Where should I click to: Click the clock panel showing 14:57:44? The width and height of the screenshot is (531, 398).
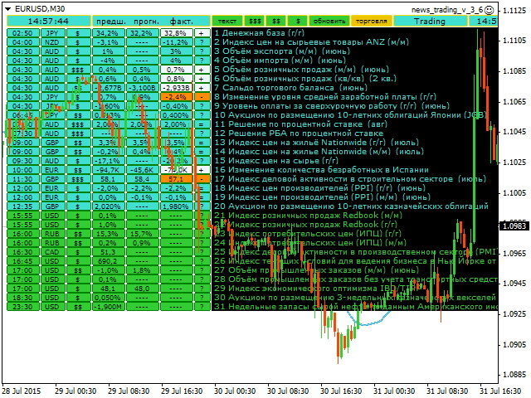(x=49, y=21)
